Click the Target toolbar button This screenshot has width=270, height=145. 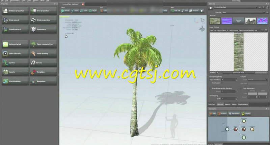point(92,11)
